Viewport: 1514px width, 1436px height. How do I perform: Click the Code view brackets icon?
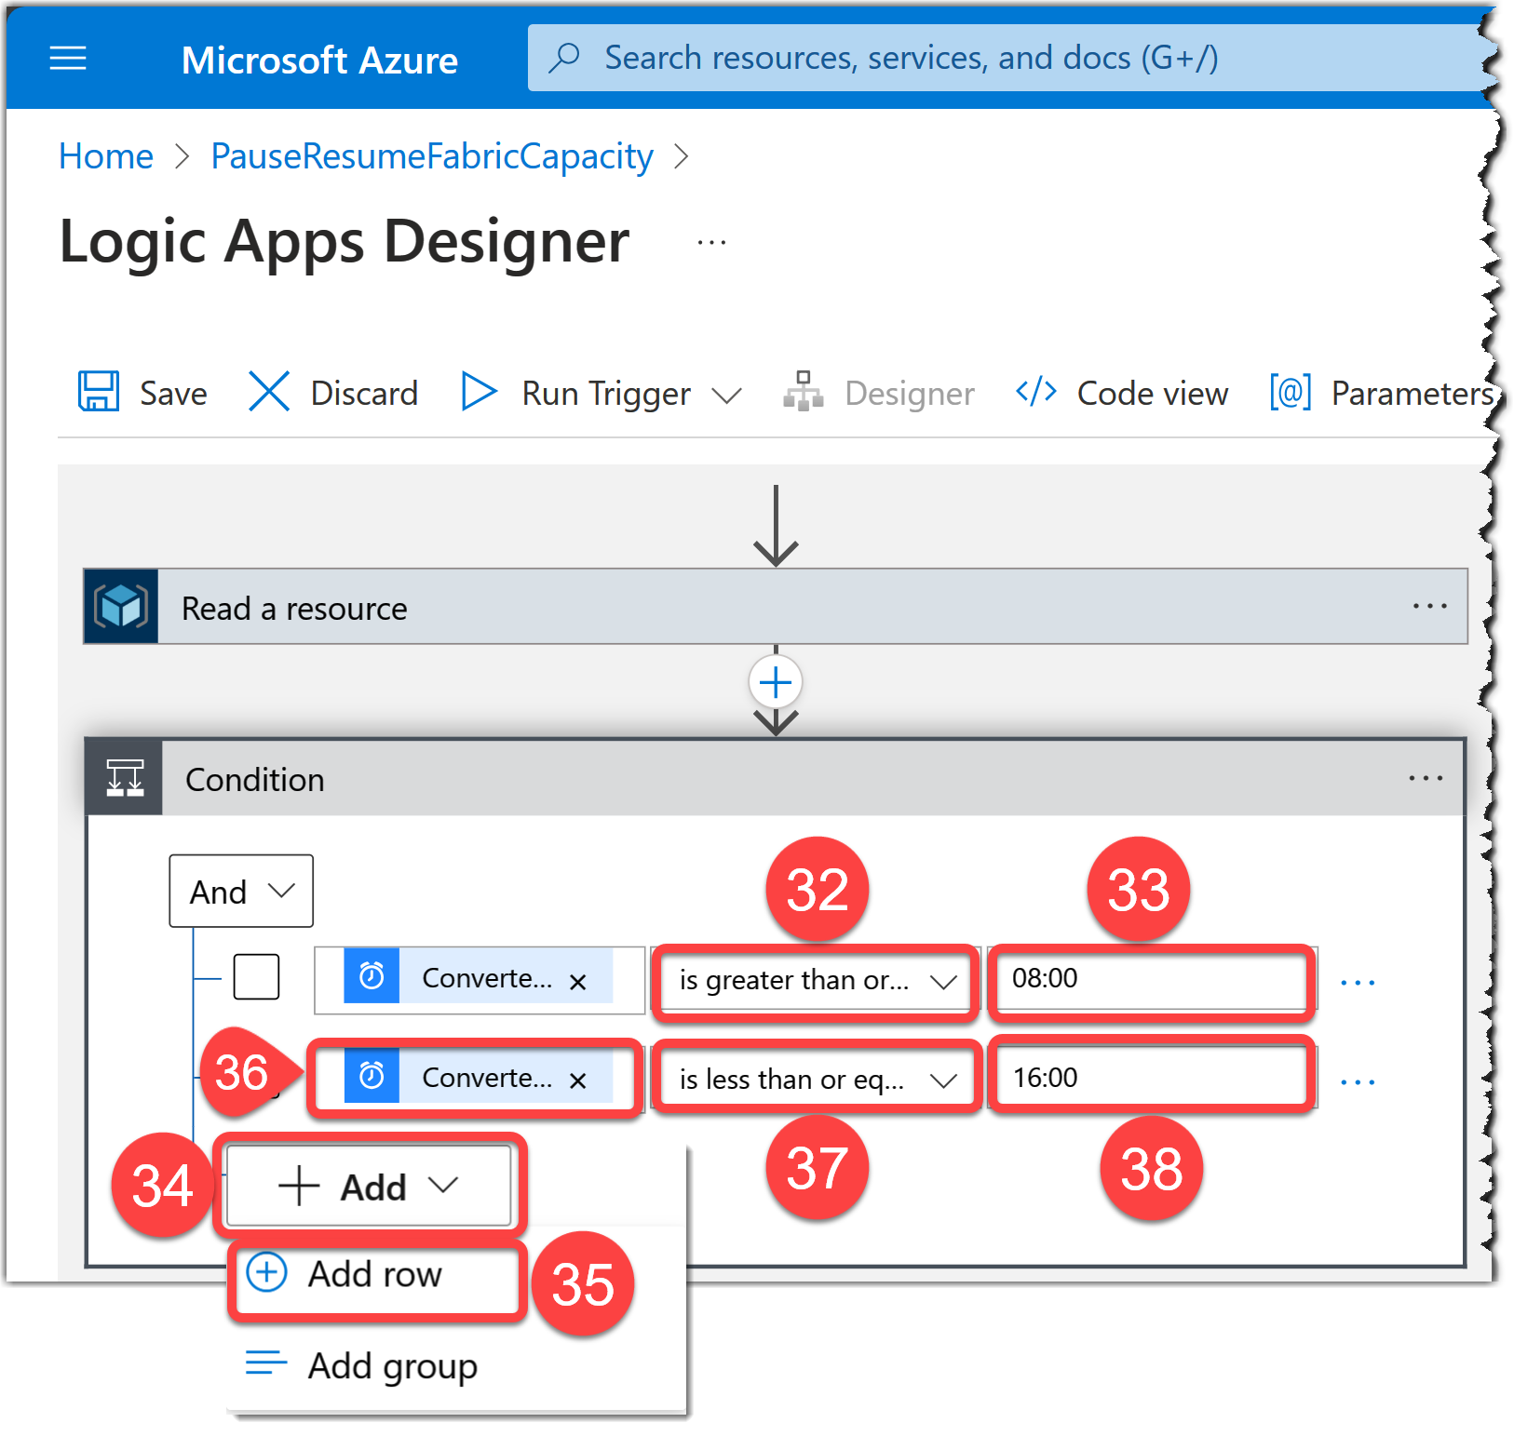point(1035,391)
